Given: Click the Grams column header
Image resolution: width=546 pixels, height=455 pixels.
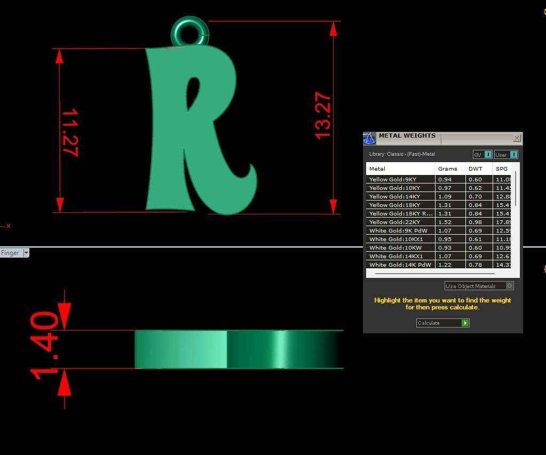Looking at the screenshot, I should 450,169.
